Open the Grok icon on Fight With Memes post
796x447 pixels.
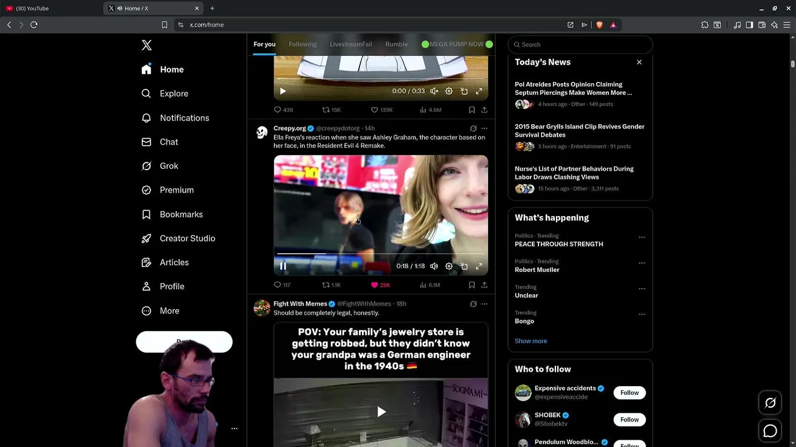point(473,304)
